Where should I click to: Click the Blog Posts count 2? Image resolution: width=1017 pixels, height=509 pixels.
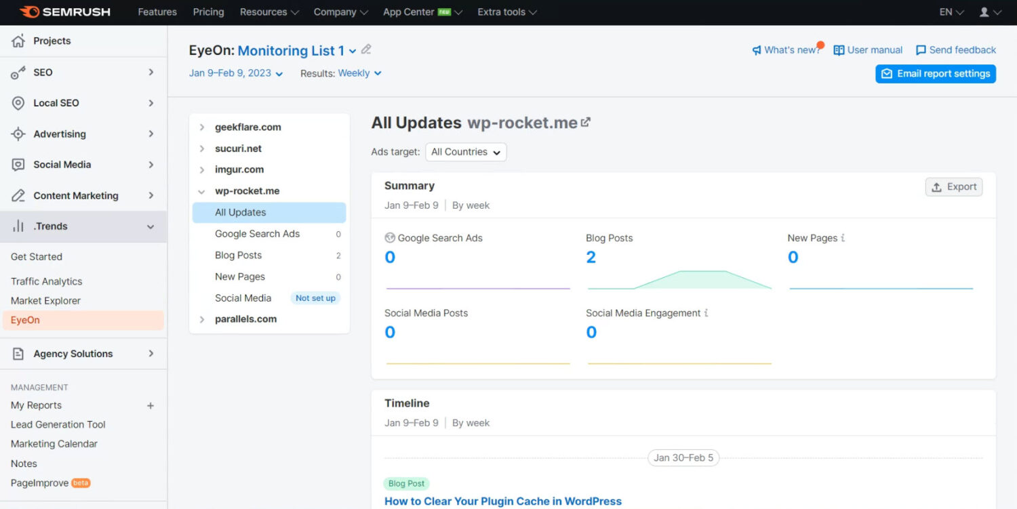(x=591, y=258)
